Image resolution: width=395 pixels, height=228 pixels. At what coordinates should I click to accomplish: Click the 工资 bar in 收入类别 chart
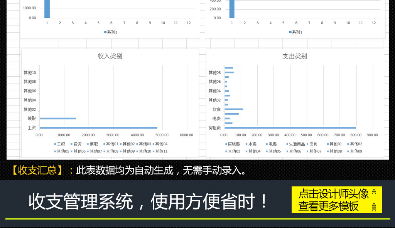[x=98, y=128]
